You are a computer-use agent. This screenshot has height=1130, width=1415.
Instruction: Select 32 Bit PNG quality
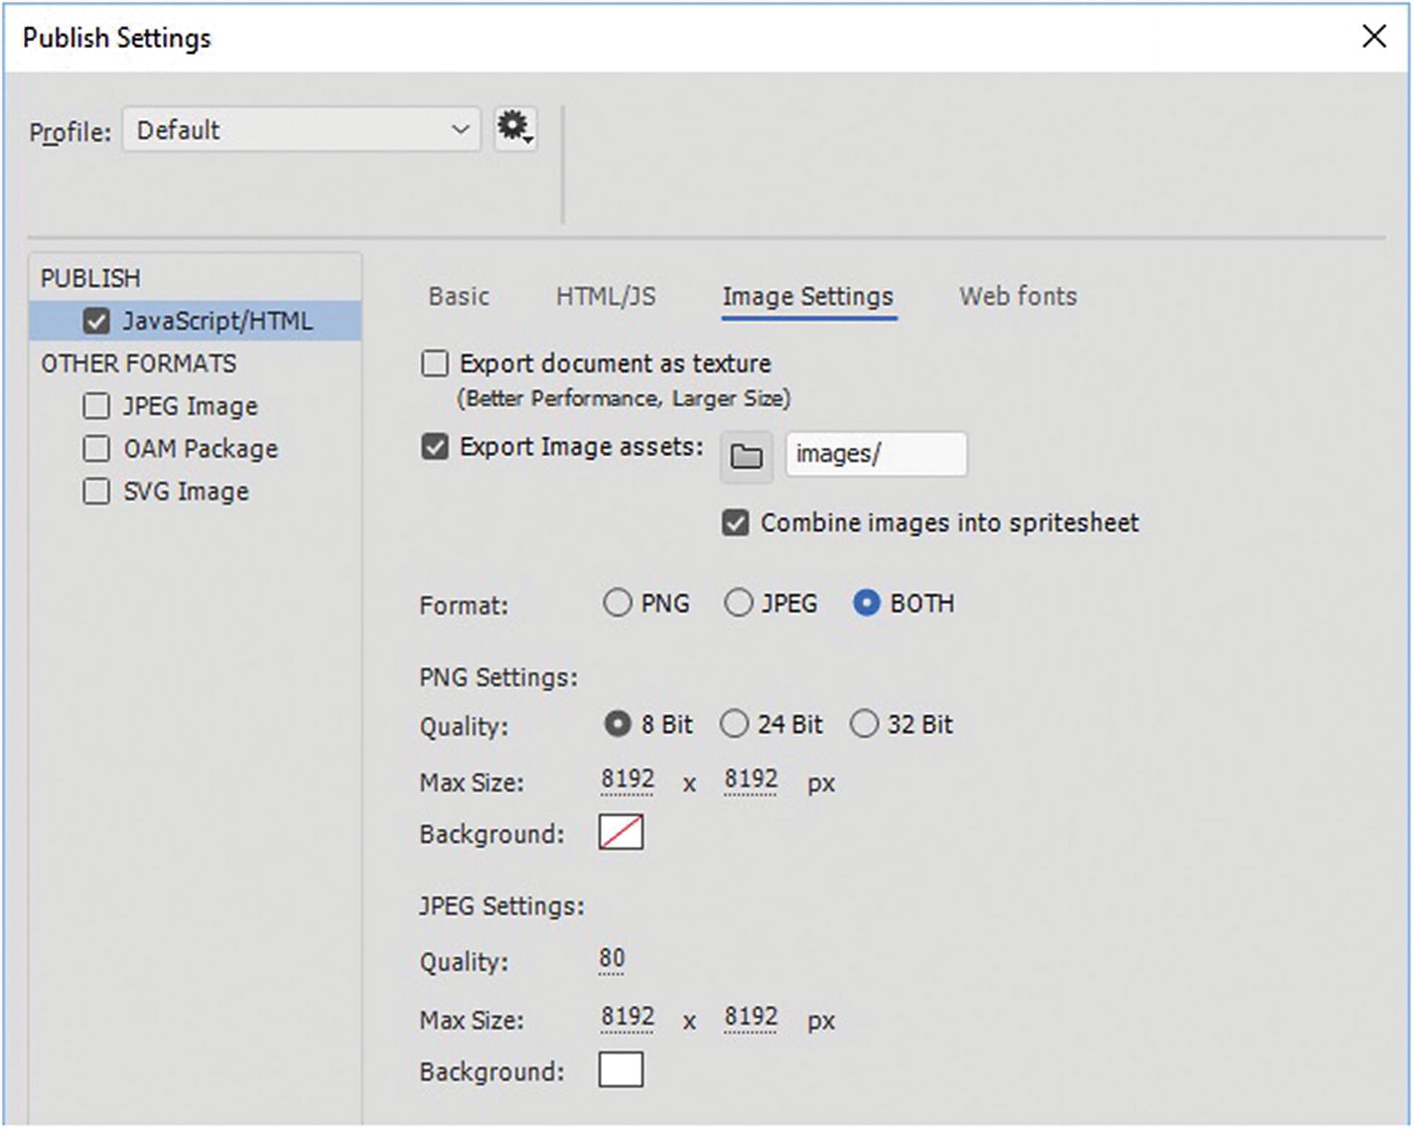(864, 725)
